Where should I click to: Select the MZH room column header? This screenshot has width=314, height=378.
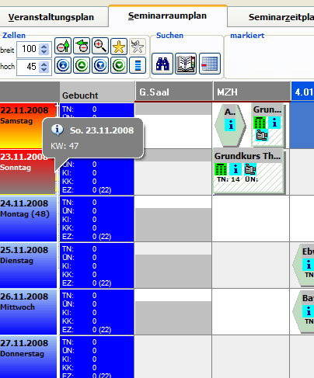tap(252, 92)
